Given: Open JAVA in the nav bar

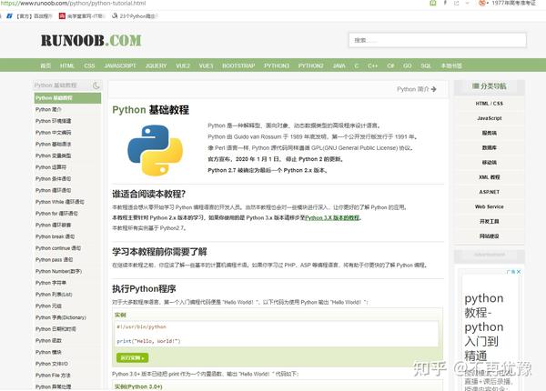Looking at the screenshot, I should [x=339, y=65].
